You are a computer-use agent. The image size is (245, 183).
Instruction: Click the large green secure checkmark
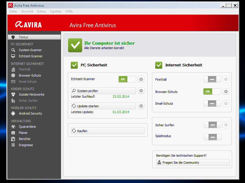coord(75,45)
